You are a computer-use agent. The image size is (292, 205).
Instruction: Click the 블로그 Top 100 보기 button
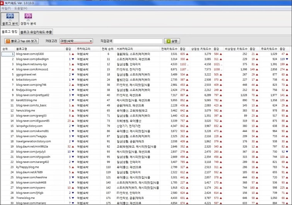[21, 41]
